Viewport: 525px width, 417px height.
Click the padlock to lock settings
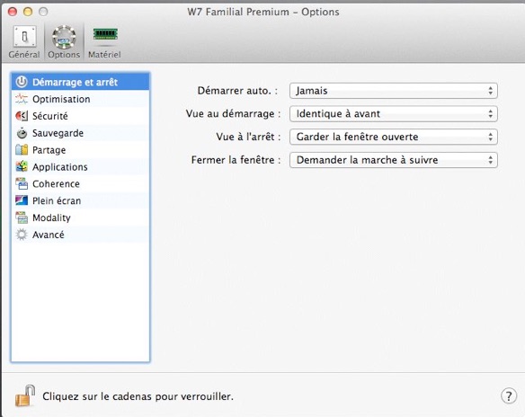click(x=25, y=396)
